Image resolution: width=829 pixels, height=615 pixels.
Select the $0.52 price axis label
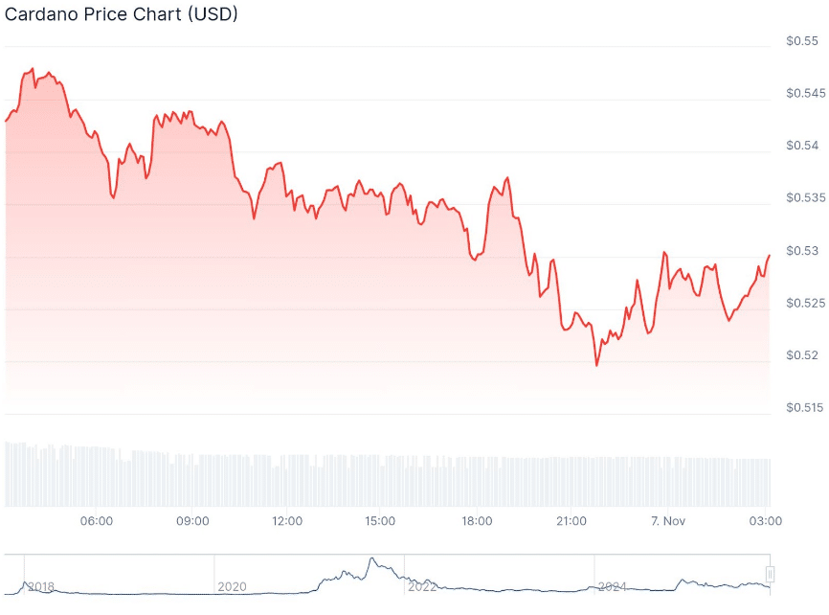802,355
